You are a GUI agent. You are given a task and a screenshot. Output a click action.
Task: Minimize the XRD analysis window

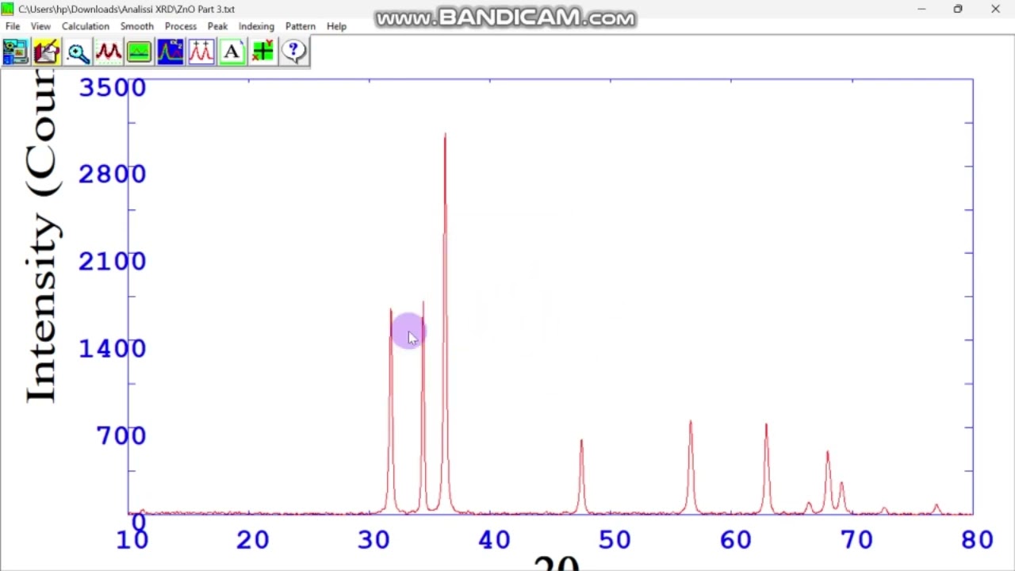click(921, 10)
